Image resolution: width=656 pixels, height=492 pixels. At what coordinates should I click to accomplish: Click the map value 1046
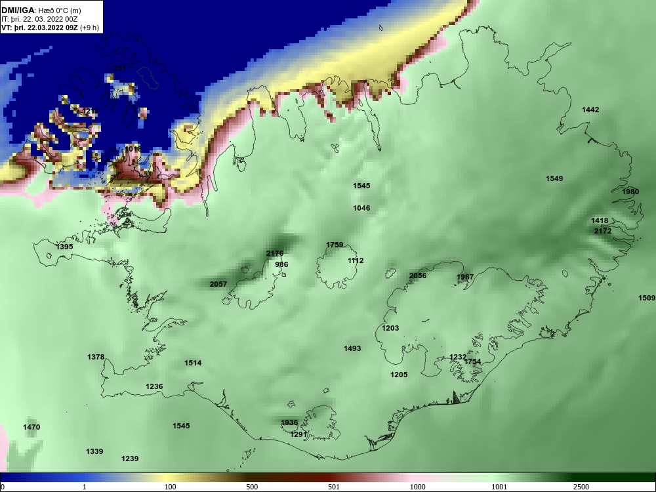pyautogui.click(x=361, y=208)
